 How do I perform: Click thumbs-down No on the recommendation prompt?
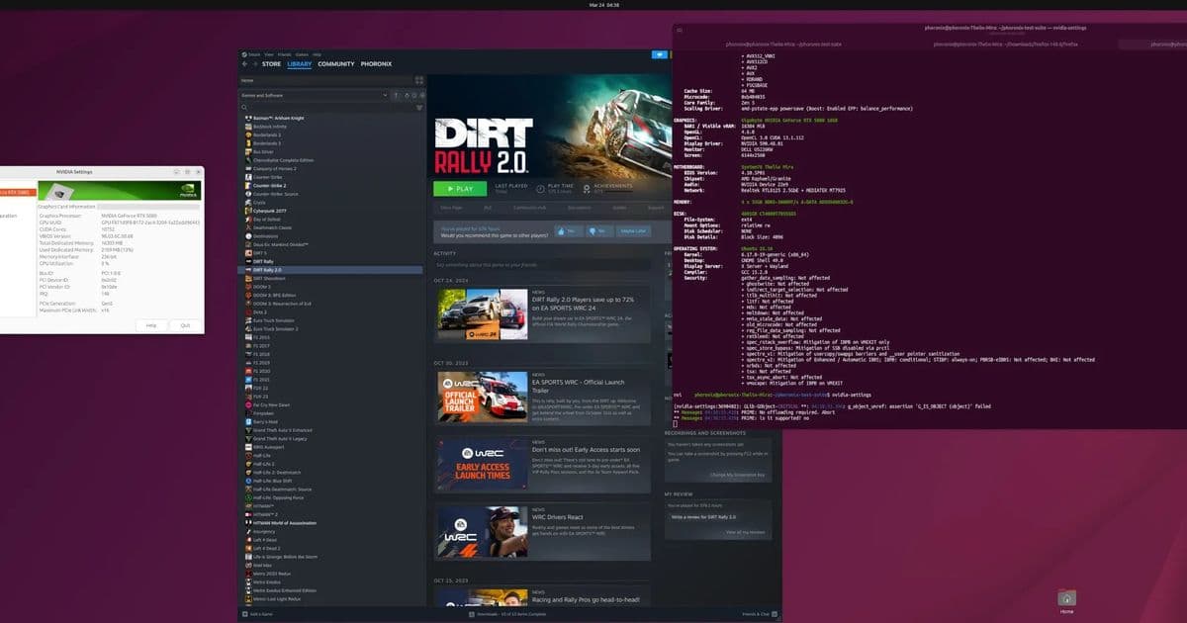click(594, 231)
